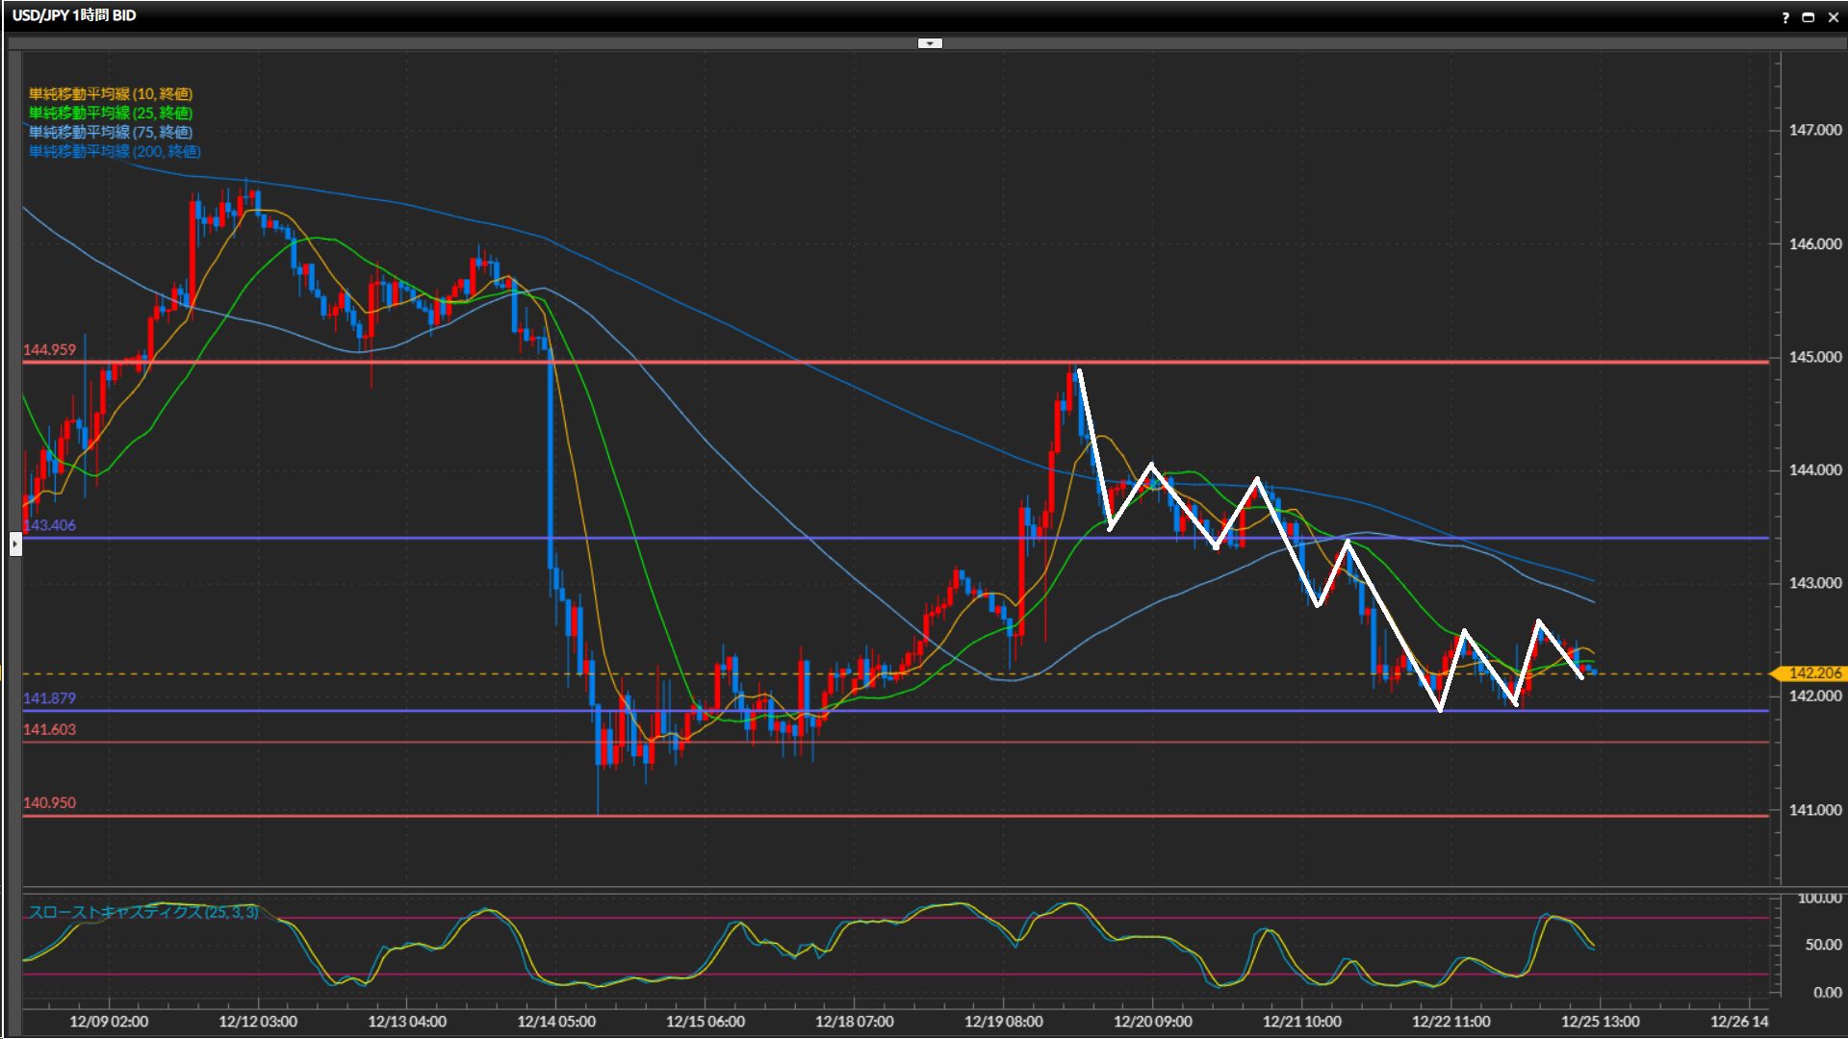Image resolution: width=1848 pixels, height=1039 pixels.
Task: Close the USD/JPY chart window
Action: (x=1833, y=17)
